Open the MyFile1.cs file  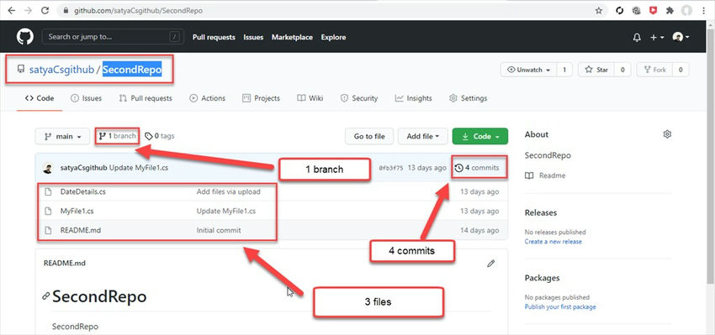[x=77, y=212]
